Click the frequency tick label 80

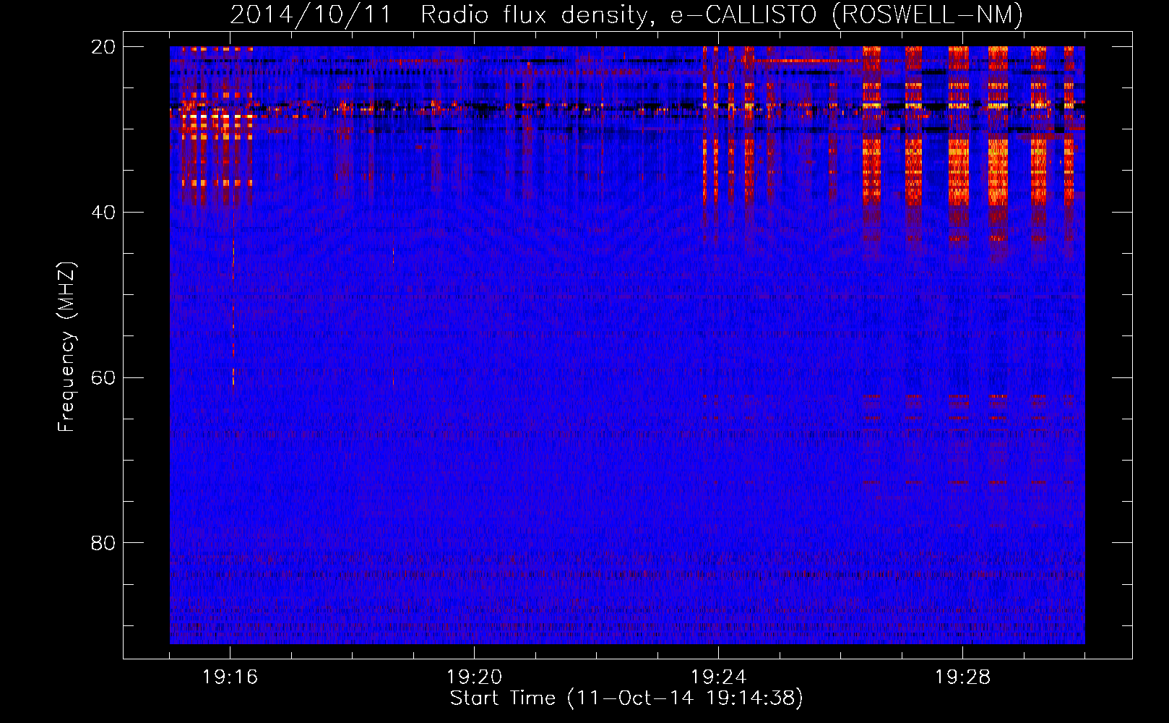point(103,543)
